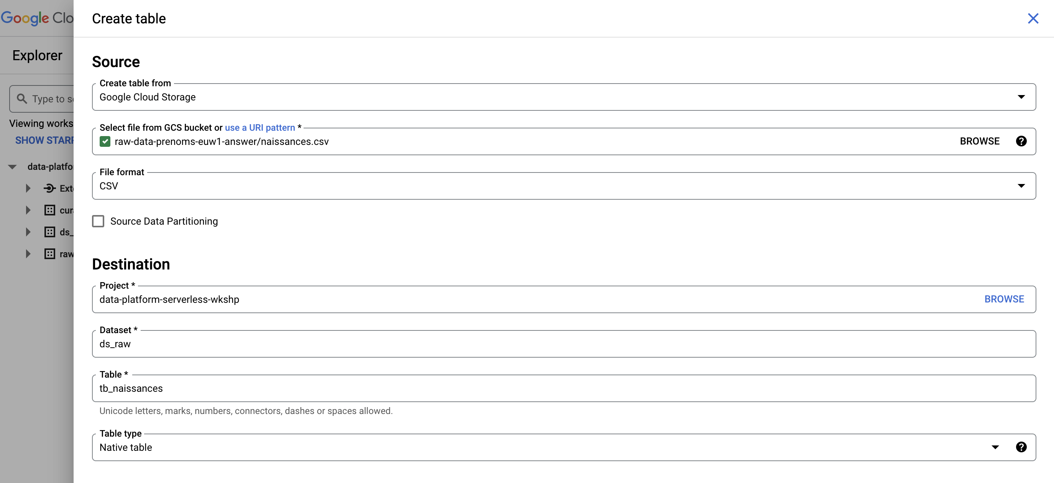Click BROWSE button for GCS bucket file
Screen dimensions: 1054x483
[979, 141]
